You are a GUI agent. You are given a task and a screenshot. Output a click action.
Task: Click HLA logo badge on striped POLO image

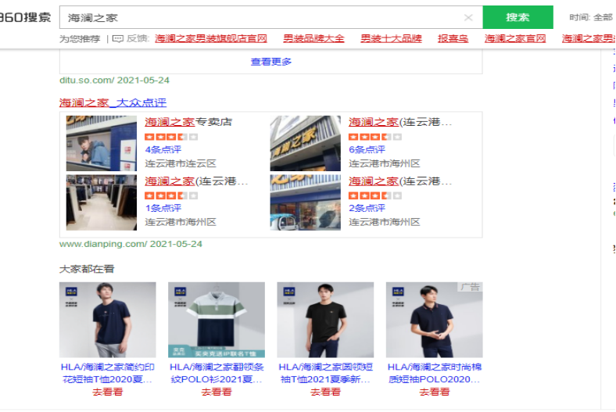click(180, 292)
